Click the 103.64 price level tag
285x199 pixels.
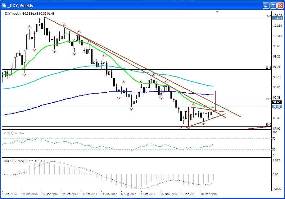[277, 18]
